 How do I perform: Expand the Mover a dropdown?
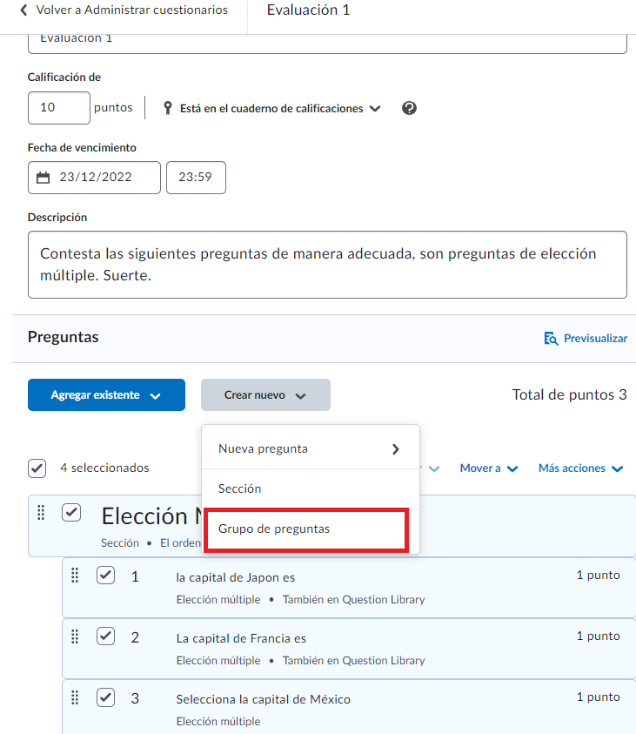(x=489, y=468)
